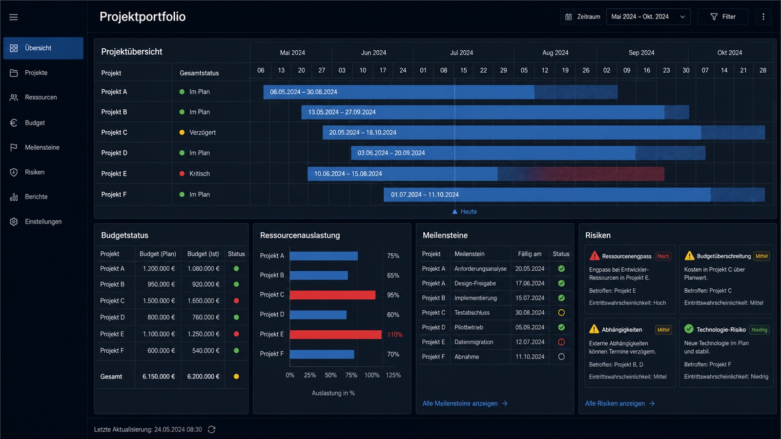Click the green Technologie-Risiko check icon
The image size is (781, 439).
[x=689, y=329]
